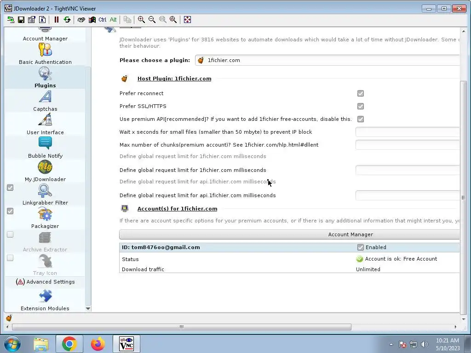471x353 pixels.
Task: Open the plugin chooser showing 1fichier.com
Action: point(327,60)
